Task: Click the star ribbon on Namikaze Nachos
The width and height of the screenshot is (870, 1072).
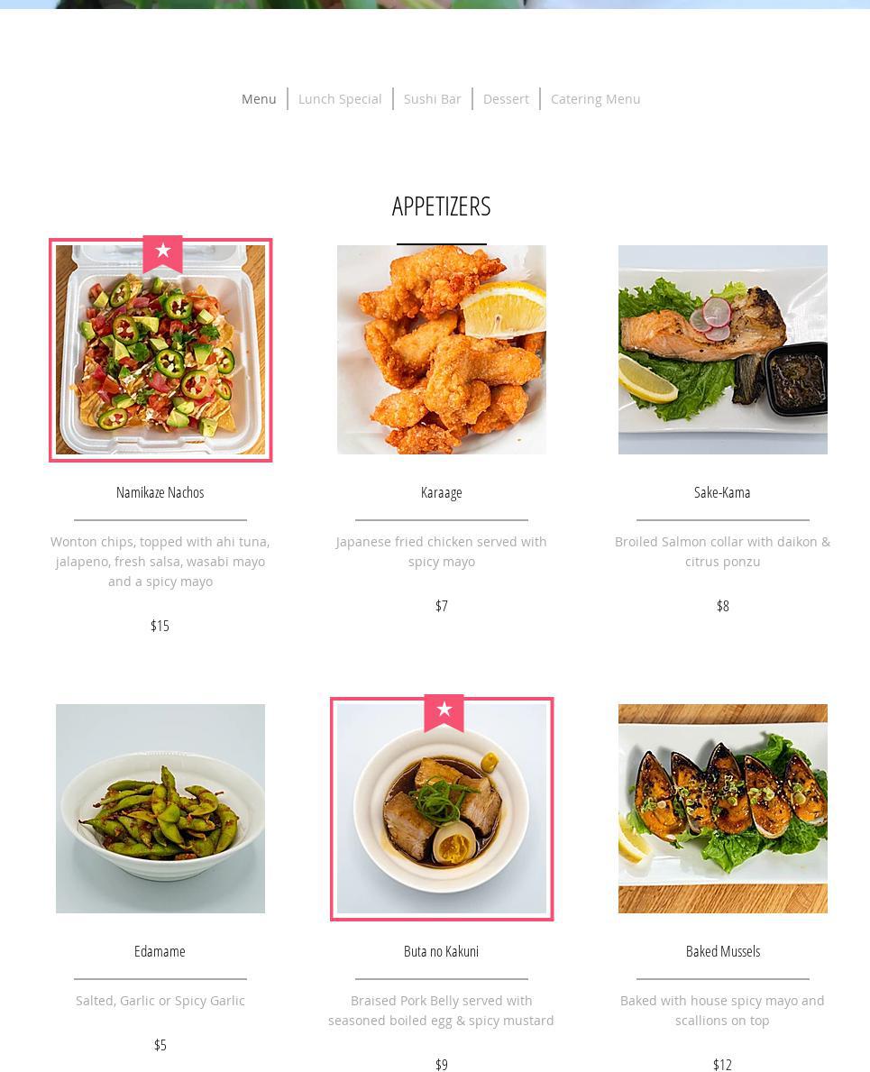Action: pyautogui.click(x=162, y=253)
